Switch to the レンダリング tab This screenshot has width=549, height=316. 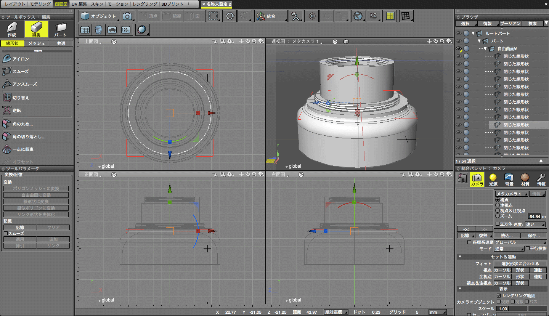tap(145, 4)
